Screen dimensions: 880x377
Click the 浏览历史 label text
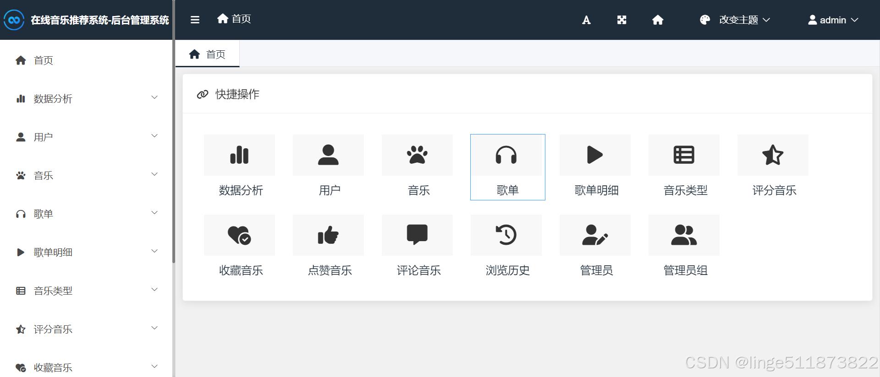click(x=507, y=270)
